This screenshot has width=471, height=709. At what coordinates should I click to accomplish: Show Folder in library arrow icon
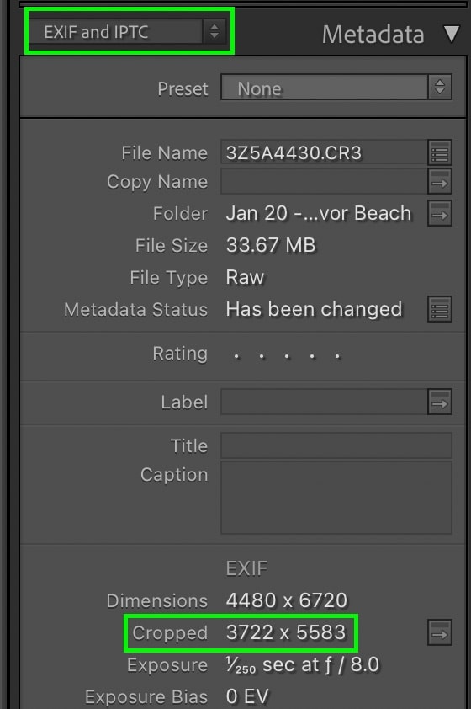click(440, 213)
